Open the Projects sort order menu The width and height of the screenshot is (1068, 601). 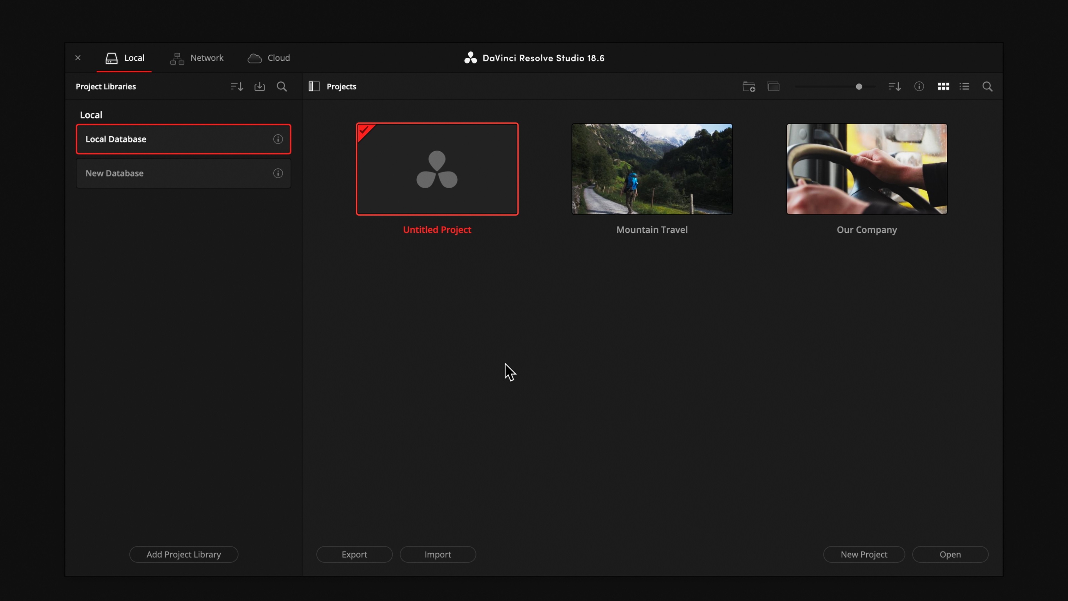[x=895, y=87]
